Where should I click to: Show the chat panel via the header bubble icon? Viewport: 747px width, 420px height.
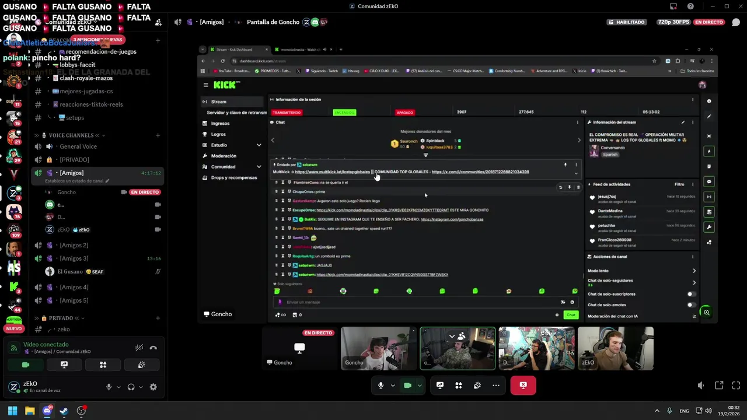pos(736,22)
